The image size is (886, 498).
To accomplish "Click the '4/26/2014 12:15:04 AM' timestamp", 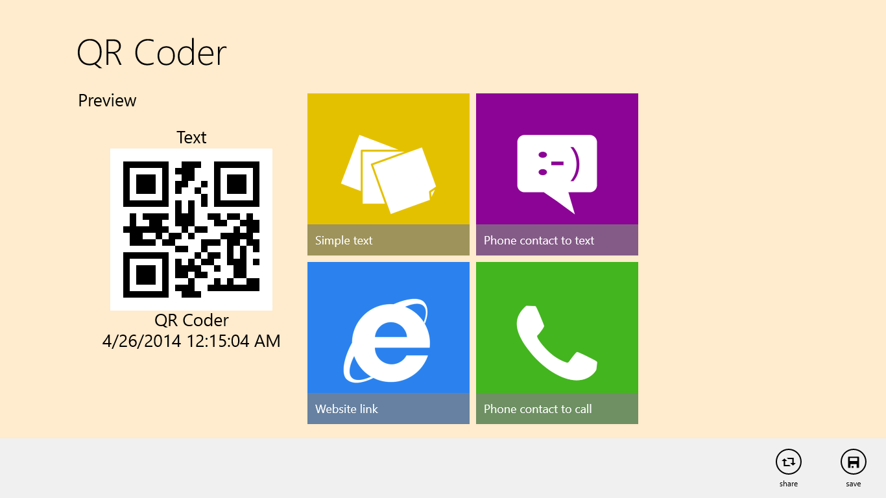I will point(191,341).
